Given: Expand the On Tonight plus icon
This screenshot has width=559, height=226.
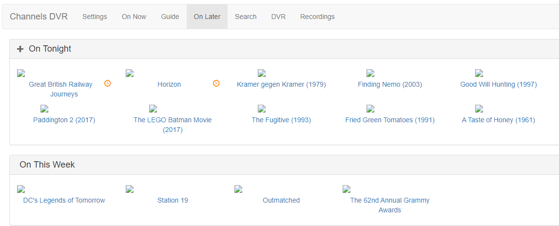Looking at the screenshot, I should tap(20, 49).
